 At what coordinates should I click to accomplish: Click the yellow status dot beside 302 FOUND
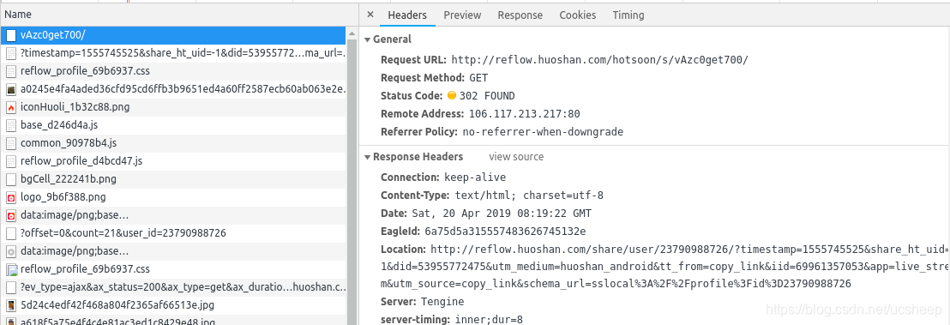[451, 96]
